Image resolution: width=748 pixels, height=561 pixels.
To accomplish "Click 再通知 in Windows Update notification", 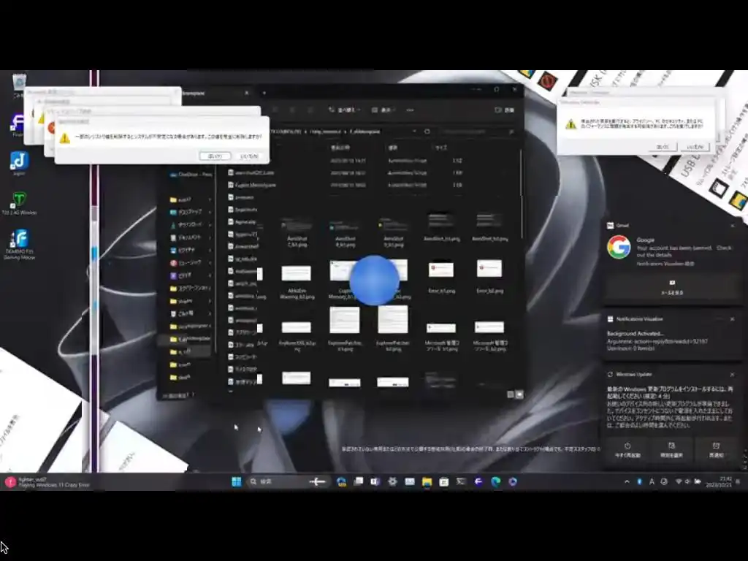I will pyautogui.click(x=716, y=450).
